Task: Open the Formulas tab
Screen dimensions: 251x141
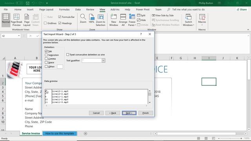Action: pos(64,9)
